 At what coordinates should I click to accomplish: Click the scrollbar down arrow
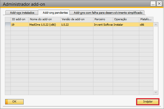156,92
